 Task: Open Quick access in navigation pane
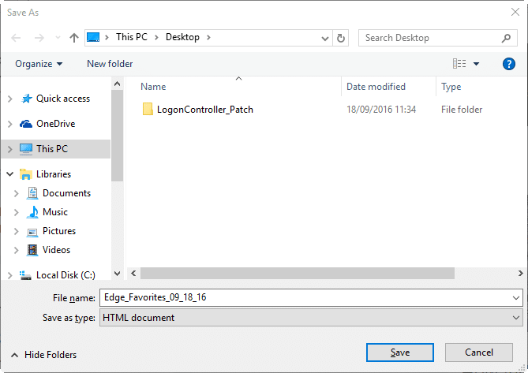tap(63, 99)
